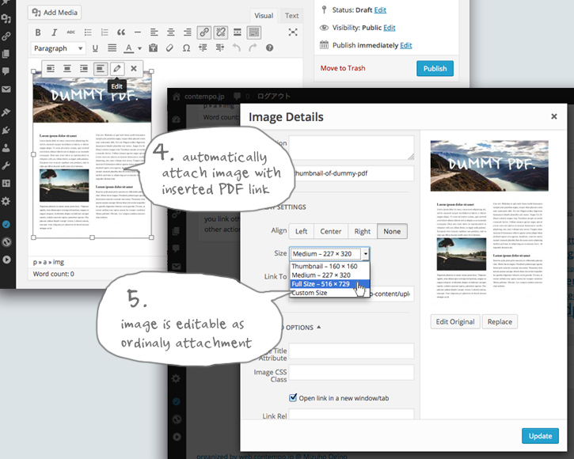Apply the text color A
This screenshot has height=459, width=574.
pos(128,48)
